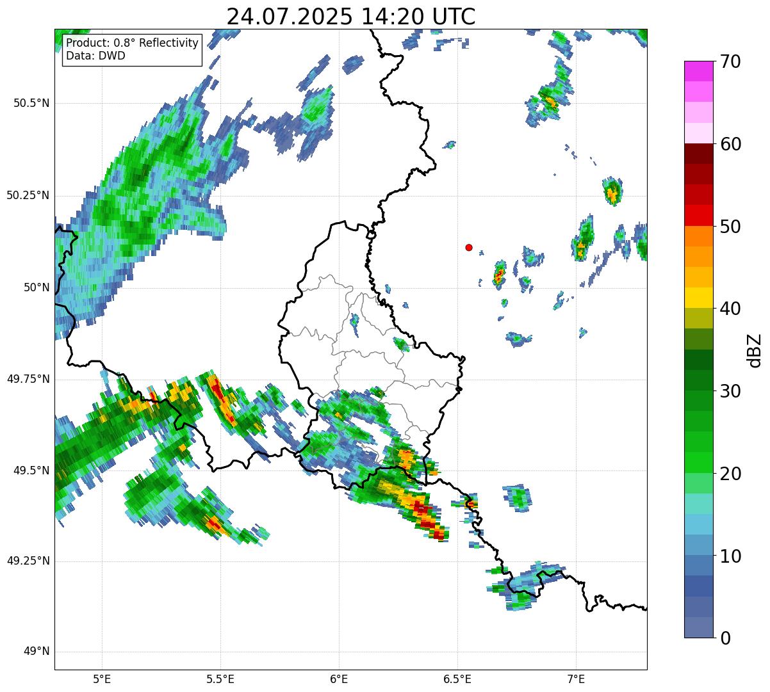Viewport: 770px width, 692px height.
Task: Click the title "24.07.2025 14:20 UTC"
Action: click(x=351, y=16)
